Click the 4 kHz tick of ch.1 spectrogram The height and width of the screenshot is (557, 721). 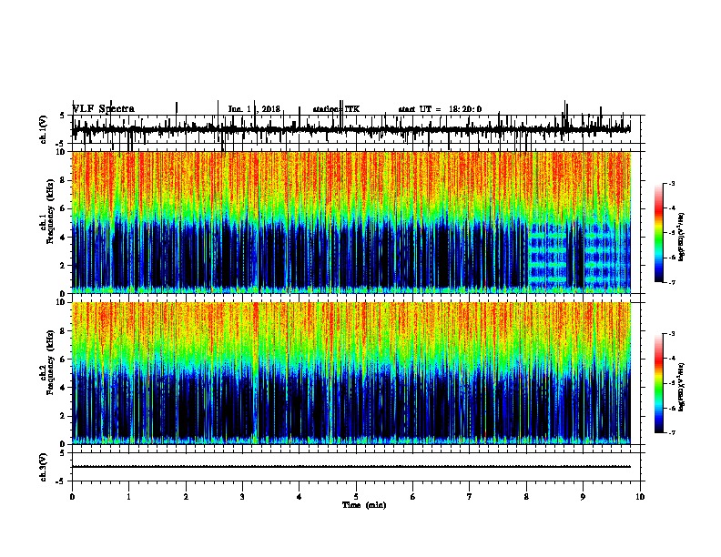coord(64,238)
